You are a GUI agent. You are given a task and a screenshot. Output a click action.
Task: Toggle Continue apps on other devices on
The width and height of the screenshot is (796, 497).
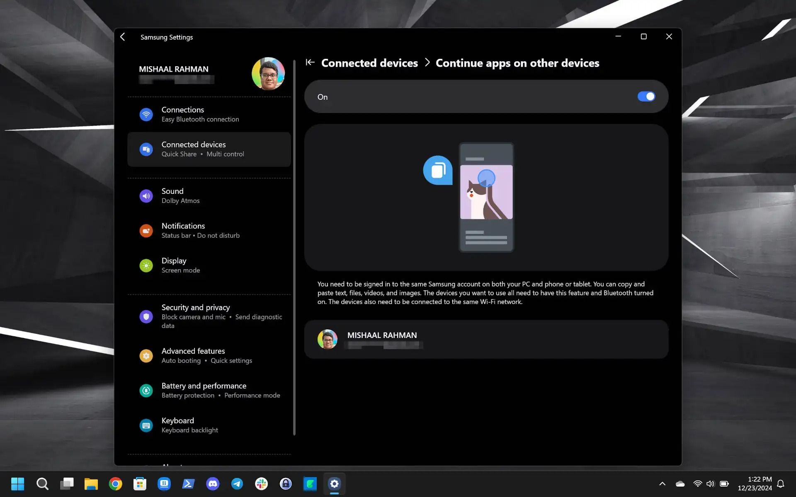(x=647, y=96)
